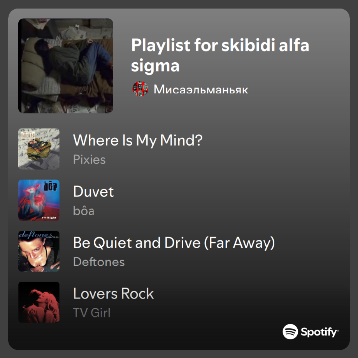
Task: Open the Мисаэльманьяк profile avatar
Action: (x=140, y=89)
